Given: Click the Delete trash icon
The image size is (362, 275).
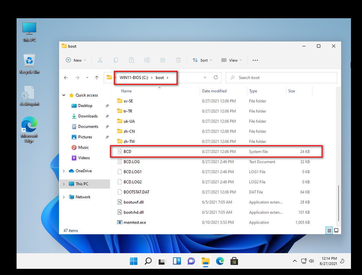Looking at the screenshot, I should click(179, 60).
